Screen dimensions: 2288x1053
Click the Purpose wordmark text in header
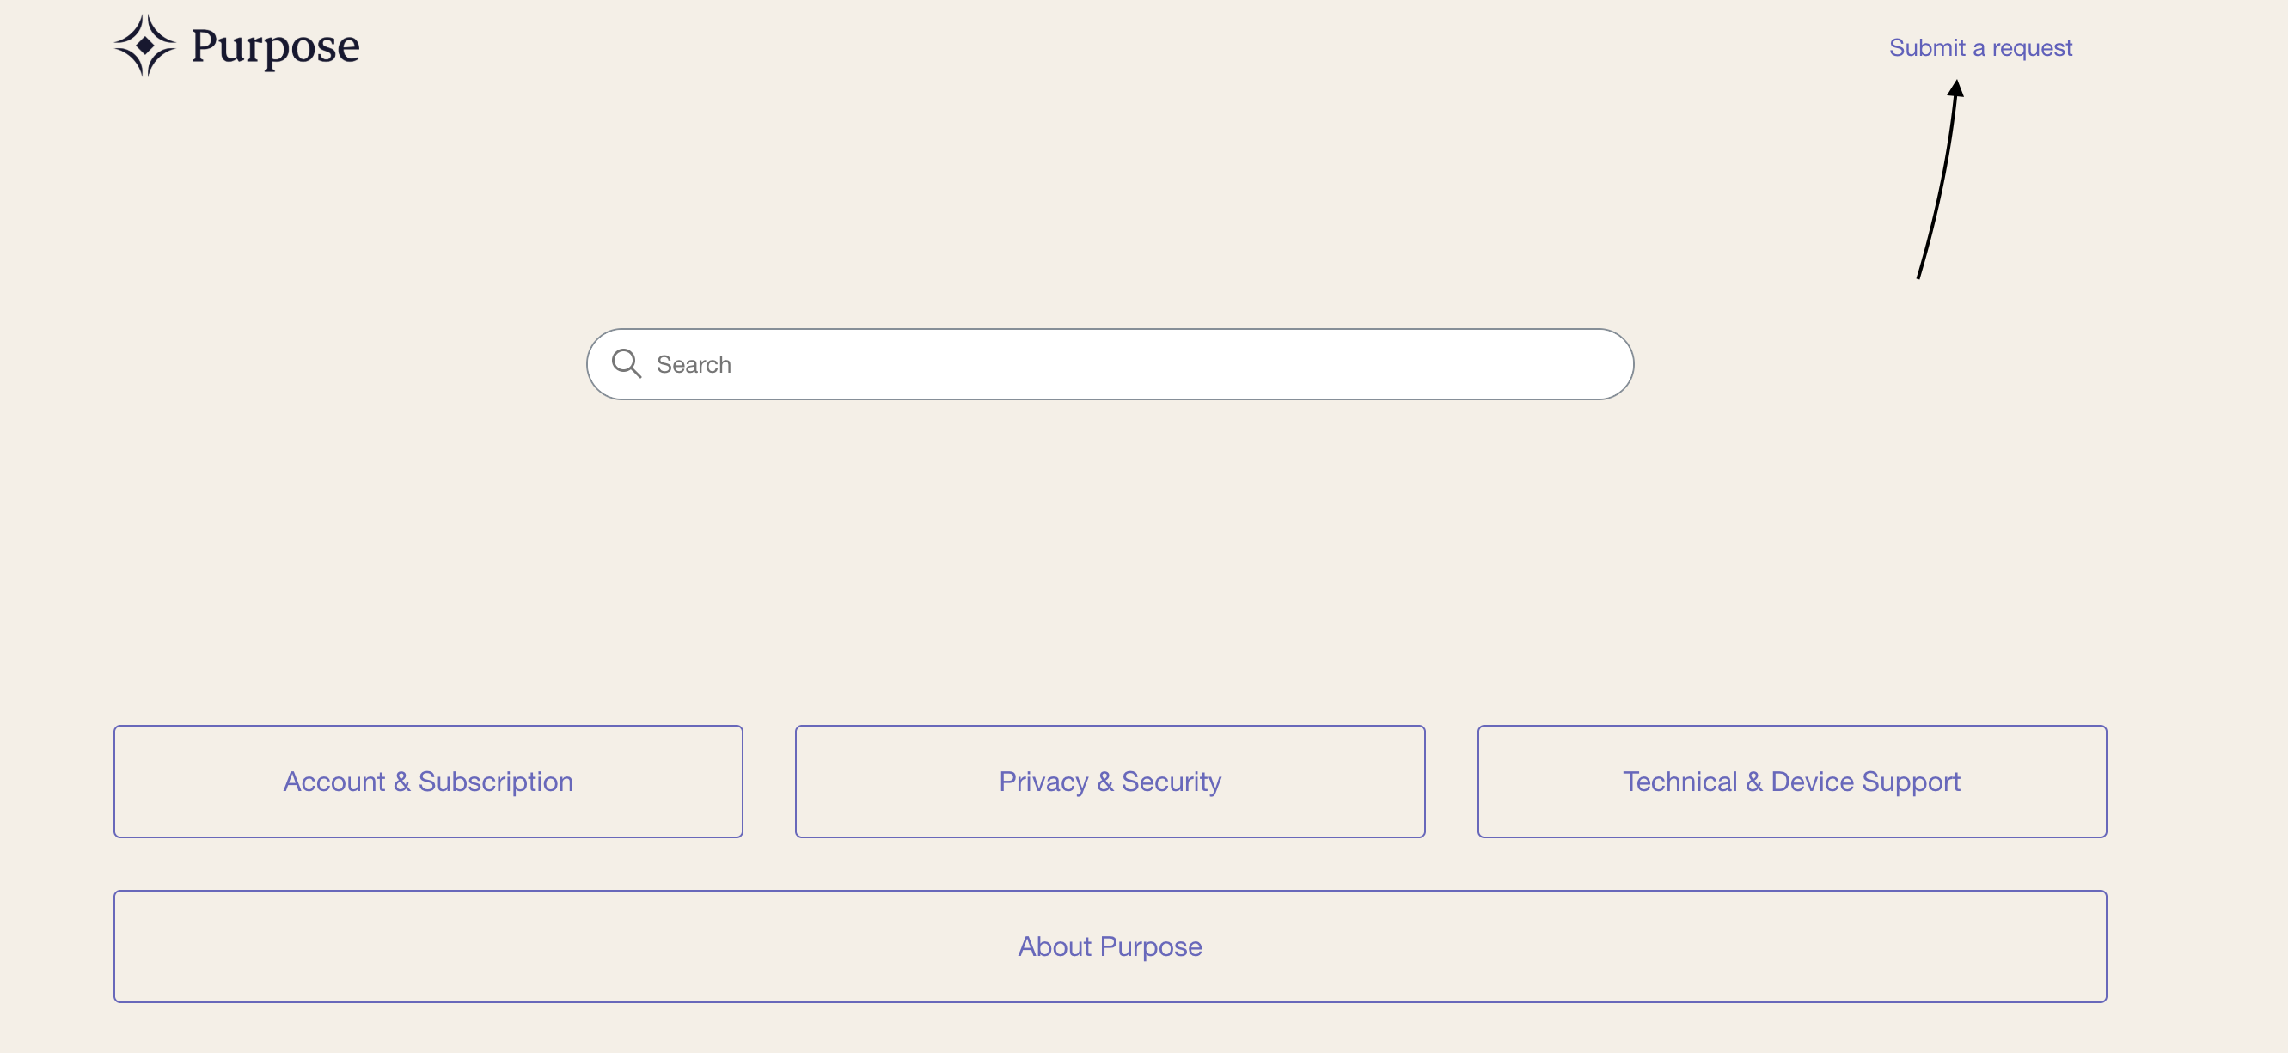point(275,47)
